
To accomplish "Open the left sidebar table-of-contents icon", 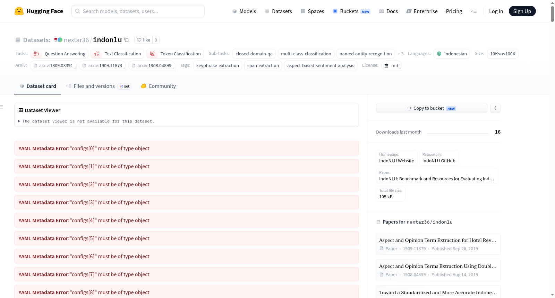I will pos(2,107).
